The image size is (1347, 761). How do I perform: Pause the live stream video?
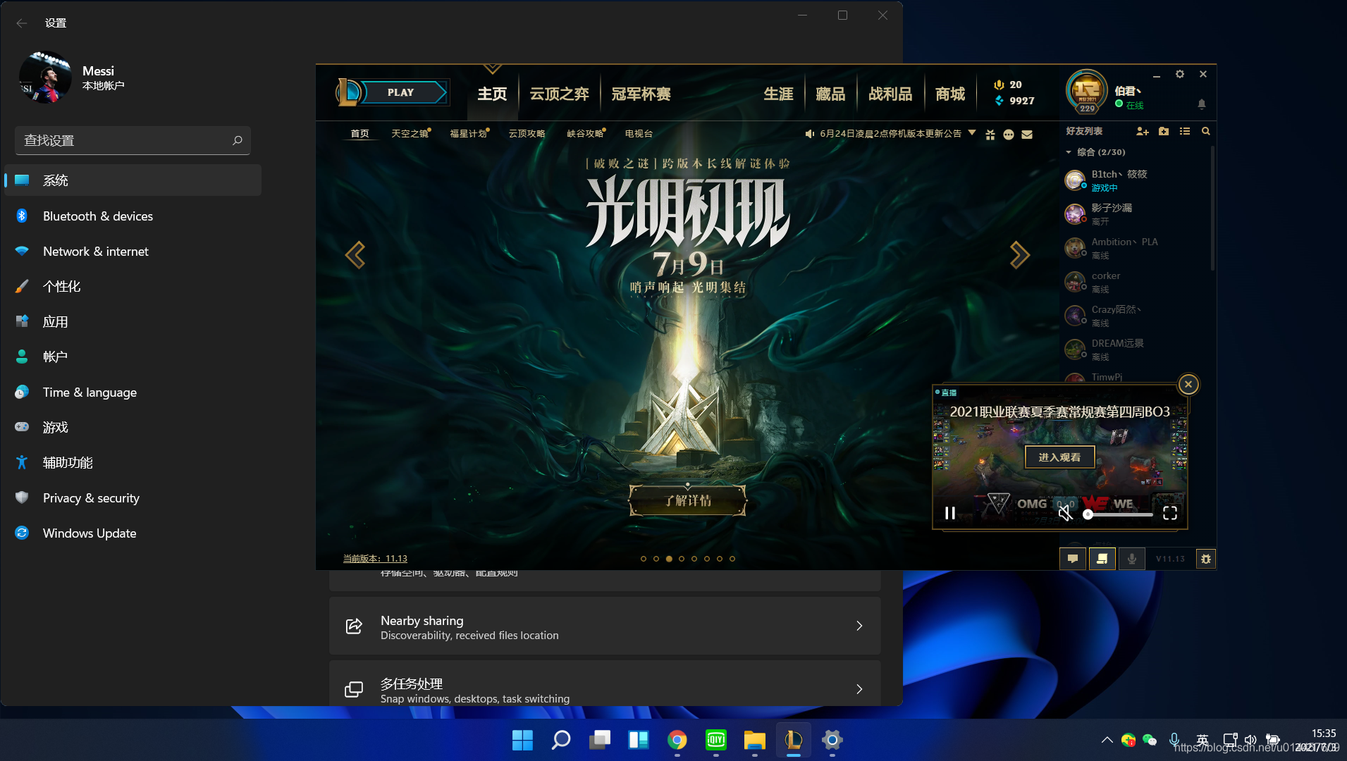pos(950,513)
